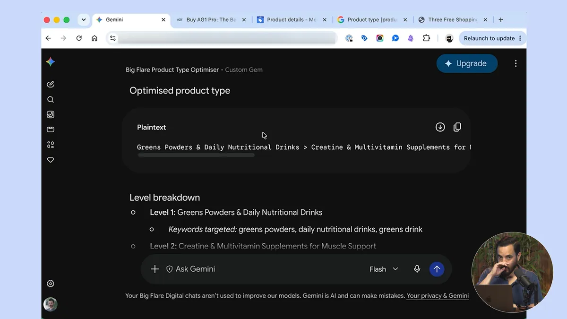This screenshot has height=319, width=567.
Task: Open the Extensions puzzle-piece menu
Action: 426,38
